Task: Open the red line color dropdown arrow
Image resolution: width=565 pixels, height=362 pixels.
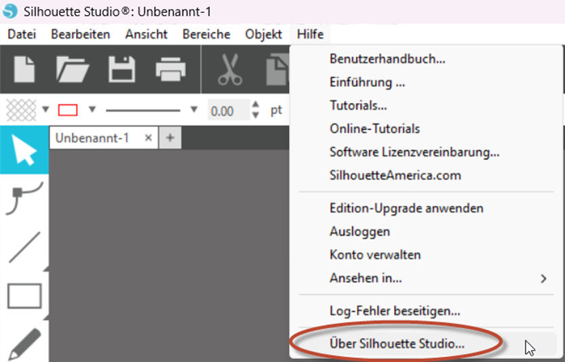Action: point(93,110)
